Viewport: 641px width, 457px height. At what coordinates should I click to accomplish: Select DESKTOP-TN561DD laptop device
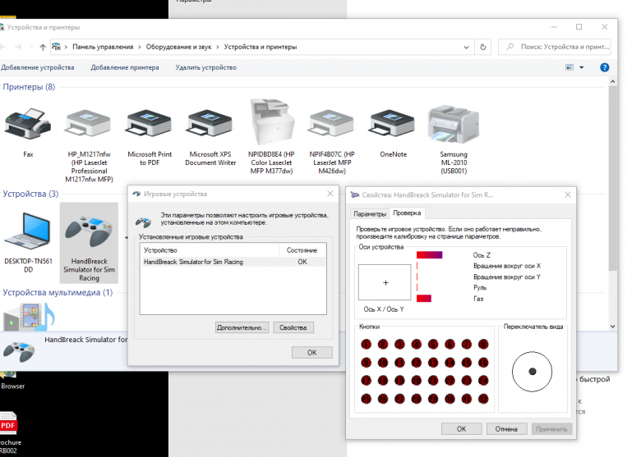pyautogui.click(x=28, y=231)
